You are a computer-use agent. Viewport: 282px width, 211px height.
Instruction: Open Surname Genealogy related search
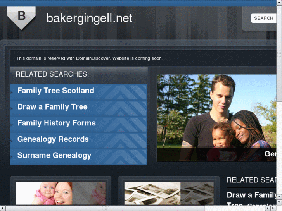pyautogui.click(x=54, y=155)
